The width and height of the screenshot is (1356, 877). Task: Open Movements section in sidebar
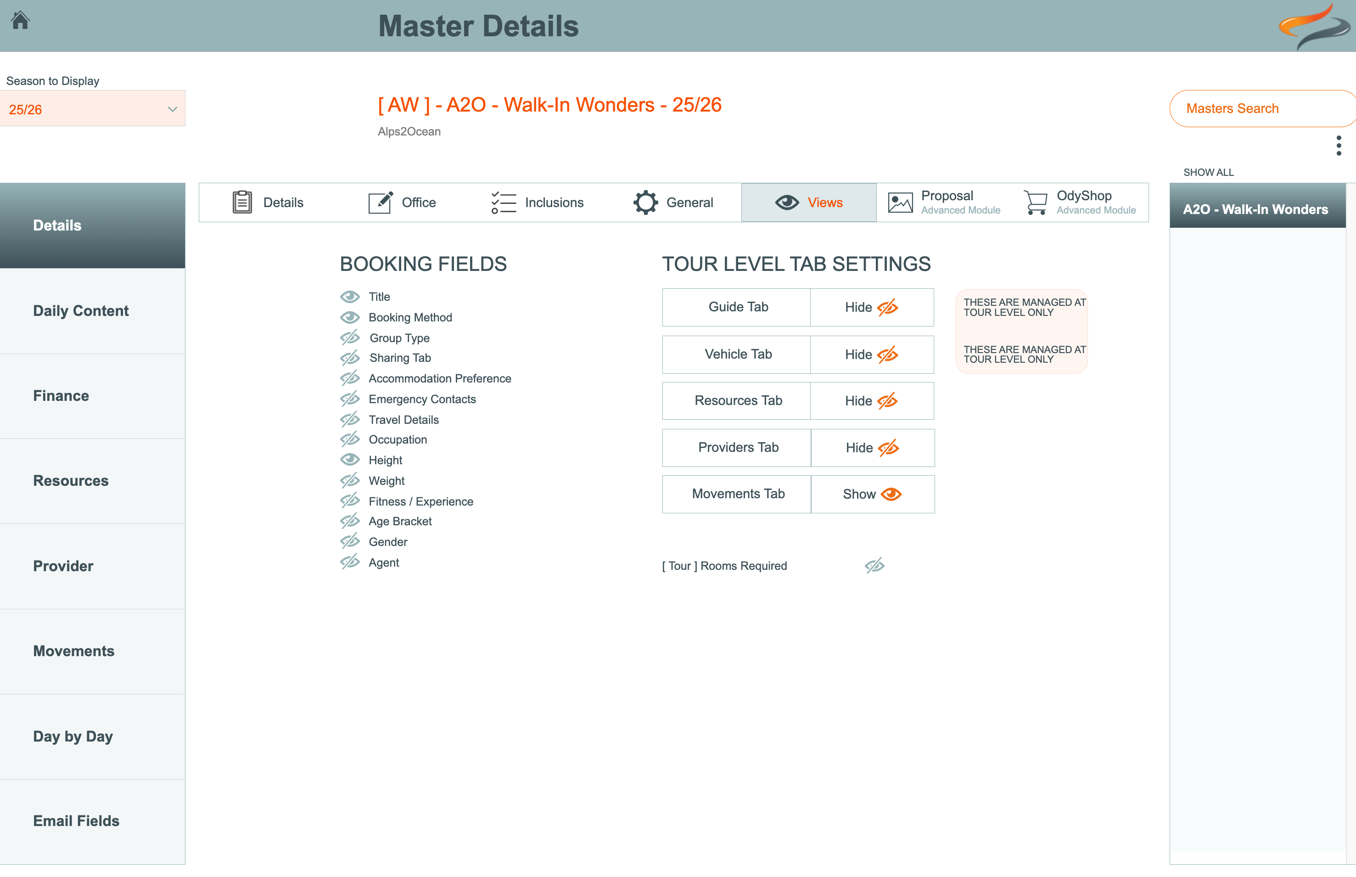tap(92, 652)
